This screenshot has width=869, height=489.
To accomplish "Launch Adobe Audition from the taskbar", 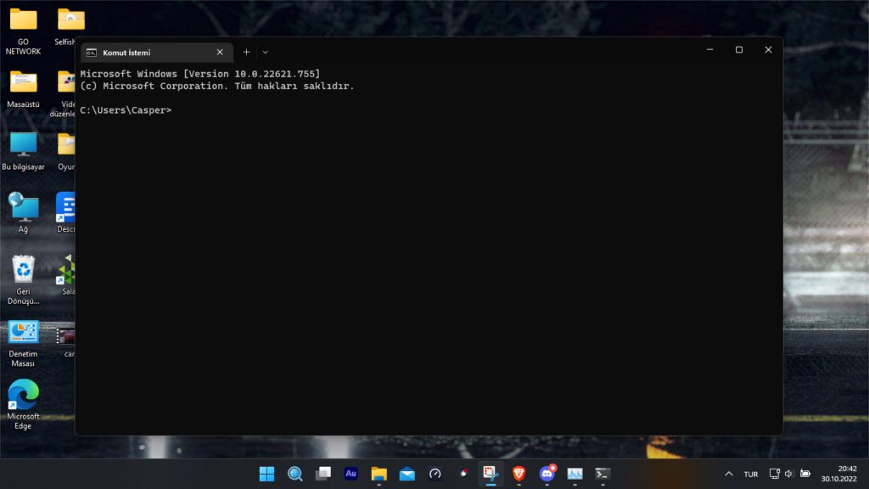I will coord(350,474).
